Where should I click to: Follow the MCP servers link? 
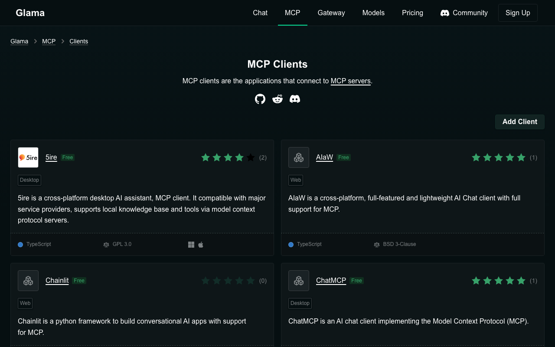350,81
